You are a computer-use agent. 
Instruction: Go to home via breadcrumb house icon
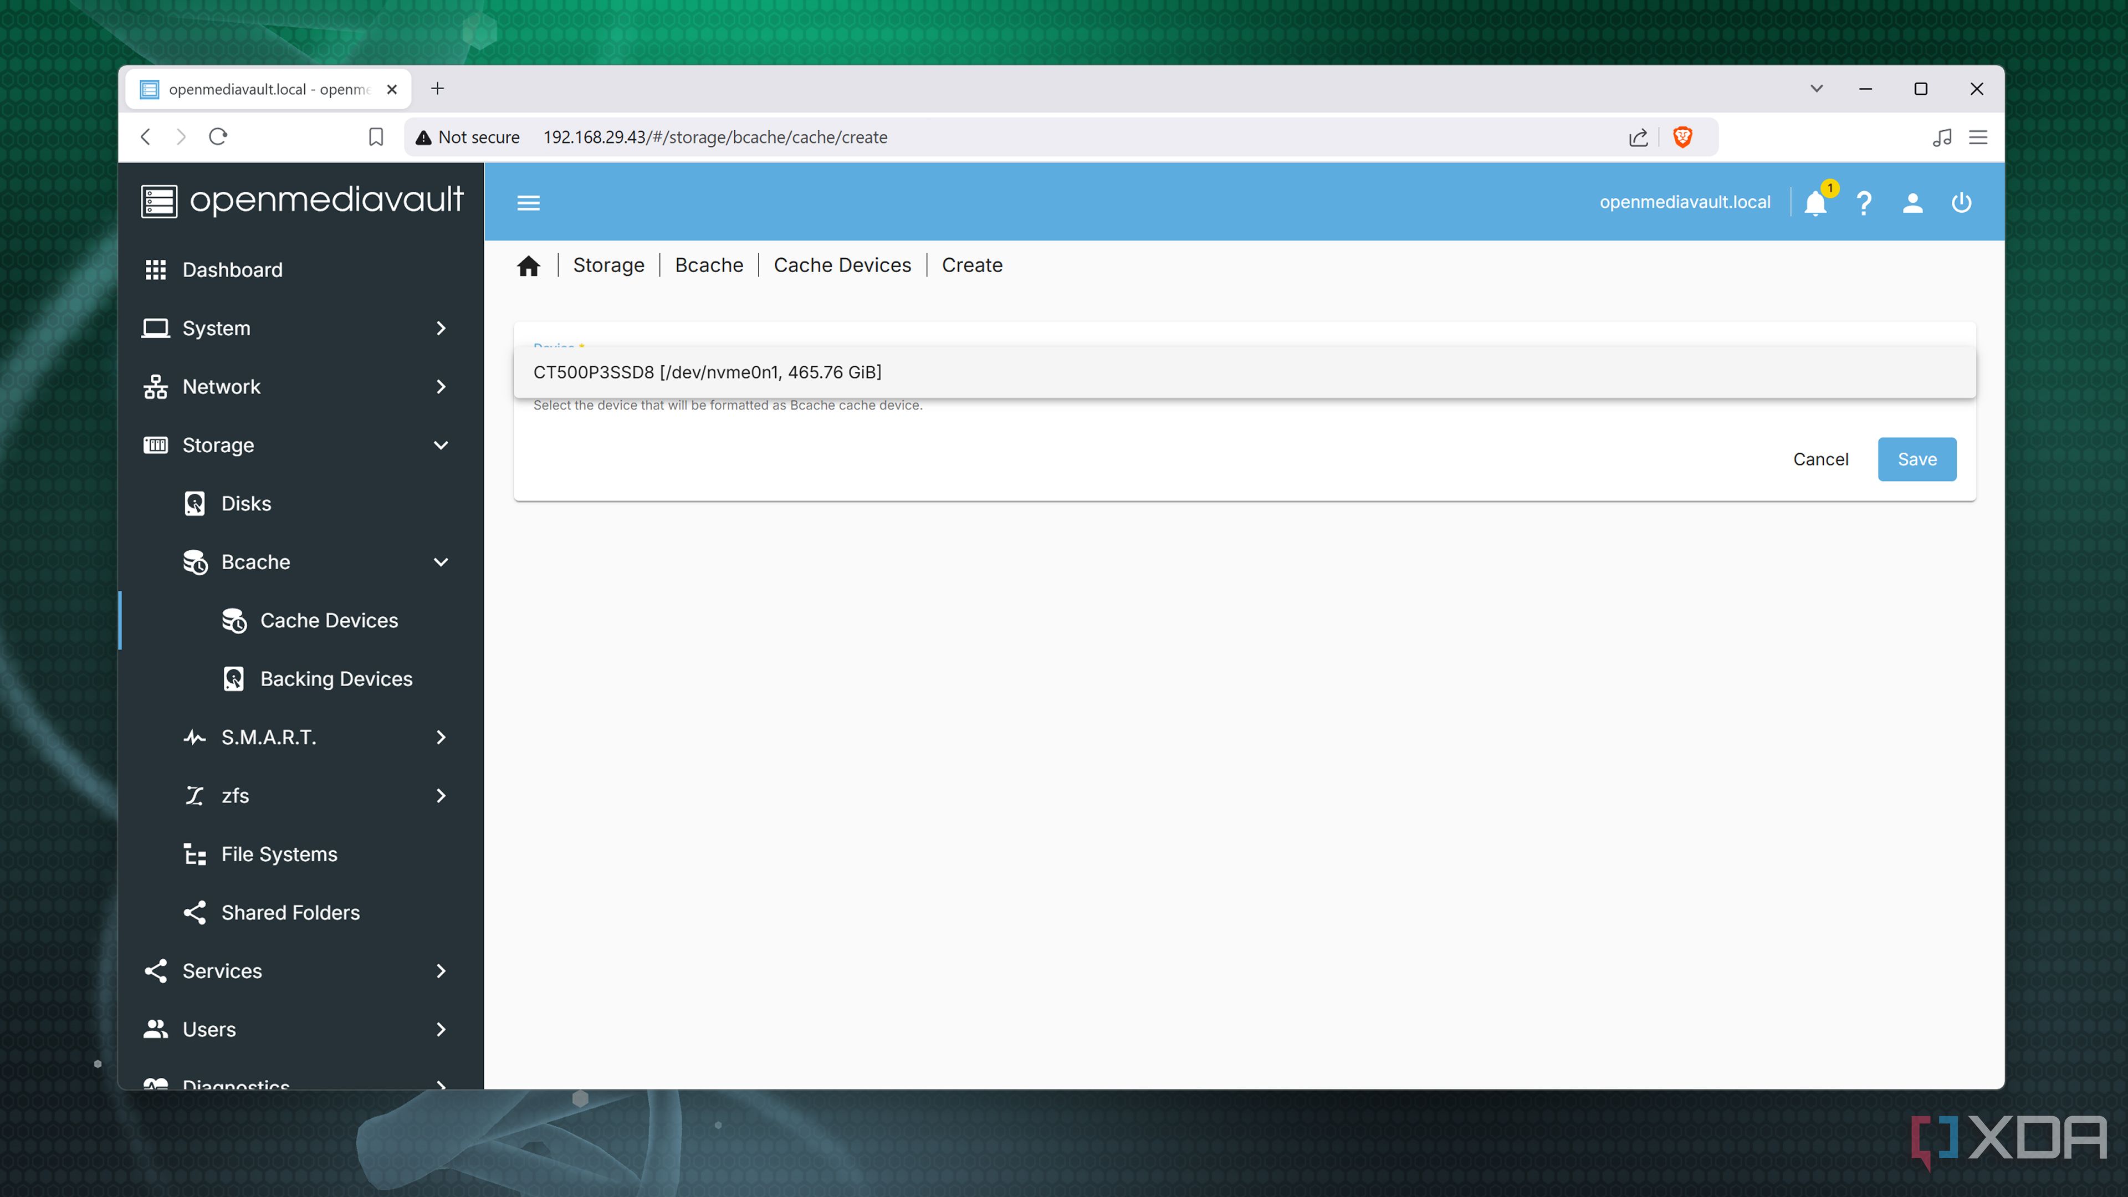pyautogui.click(x=529, y=265)
